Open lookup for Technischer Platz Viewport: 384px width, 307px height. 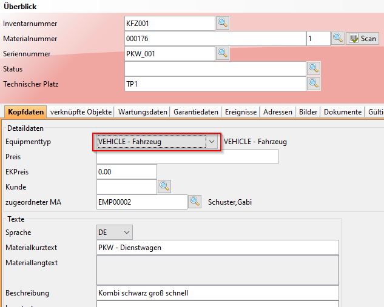tap(314, 84)
